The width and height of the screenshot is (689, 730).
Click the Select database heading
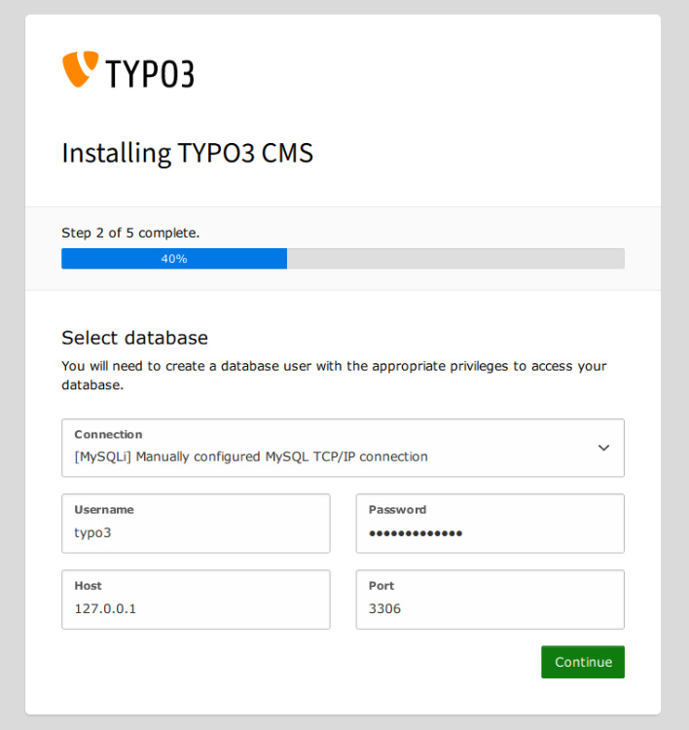coord(134,338)
